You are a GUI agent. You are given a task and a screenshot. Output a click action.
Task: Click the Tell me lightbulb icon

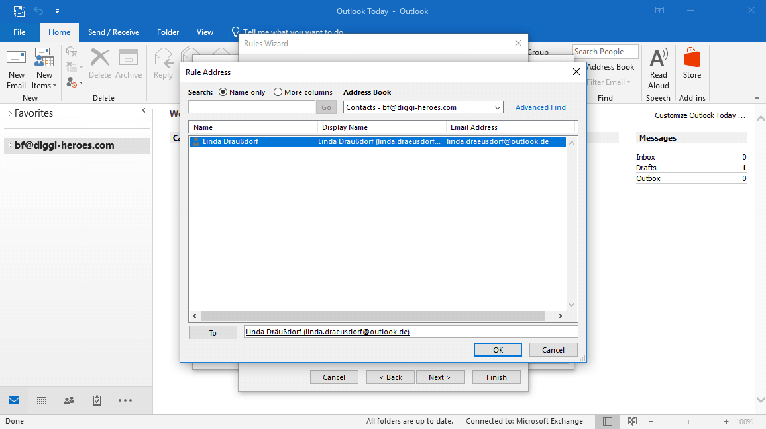(x=235, y=32)
